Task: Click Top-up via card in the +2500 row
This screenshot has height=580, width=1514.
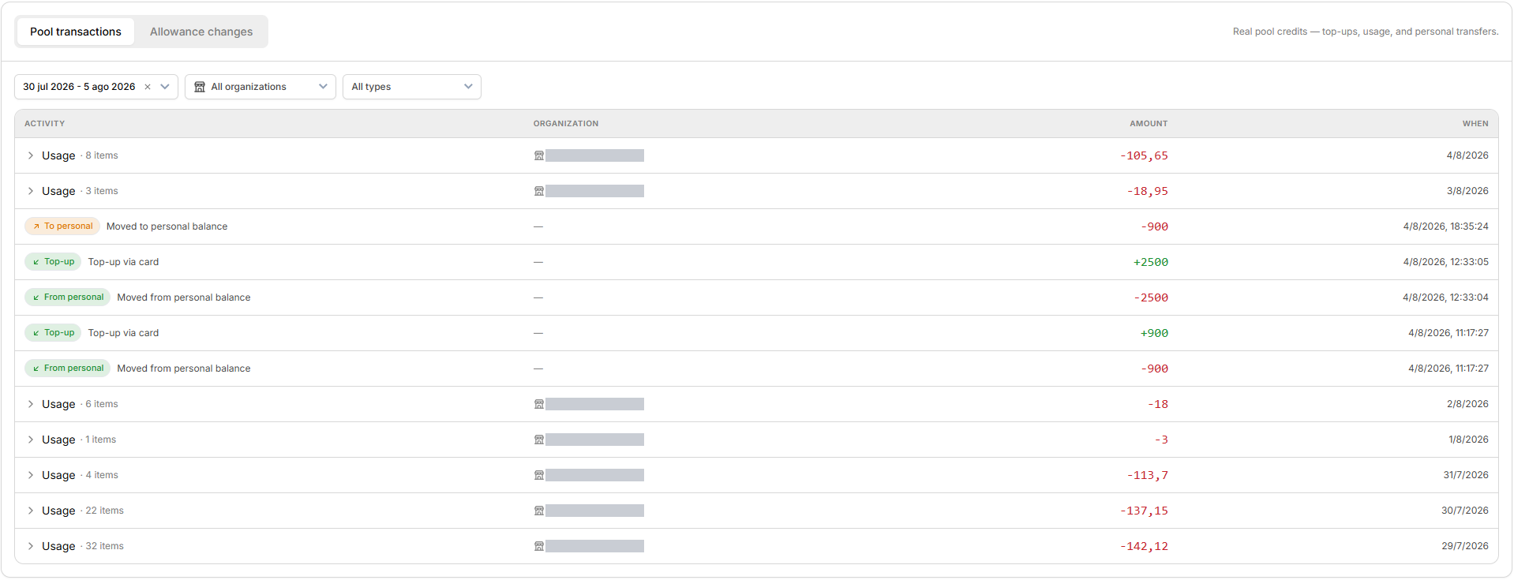Action: 123,262
